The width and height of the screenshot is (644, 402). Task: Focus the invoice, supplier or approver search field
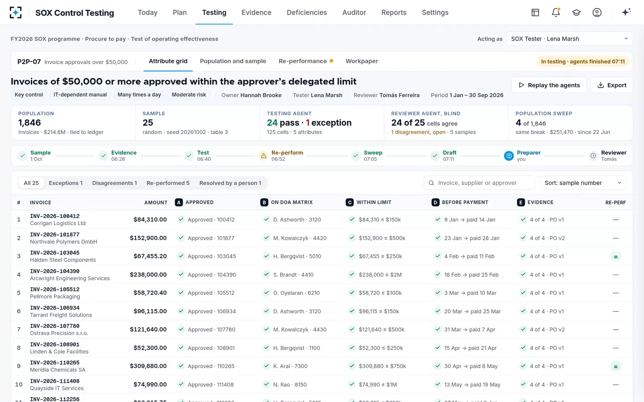[479, 183]
